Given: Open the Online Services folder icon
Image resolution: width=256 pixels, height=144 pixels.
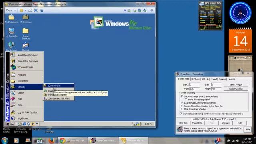Looking at the screenshot, I should (x=26, y=34).
